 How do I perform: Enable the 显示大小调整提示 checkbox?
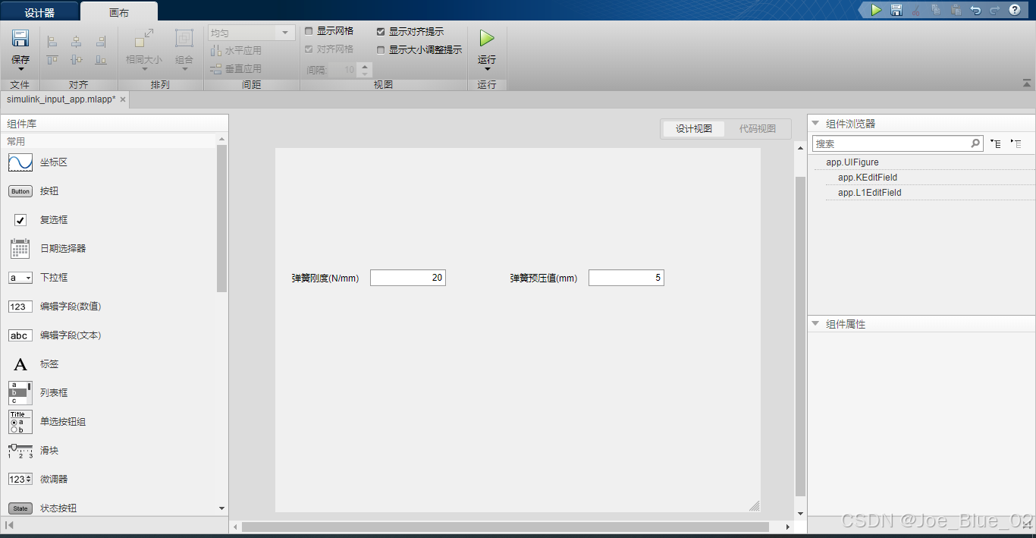[381, 49]
